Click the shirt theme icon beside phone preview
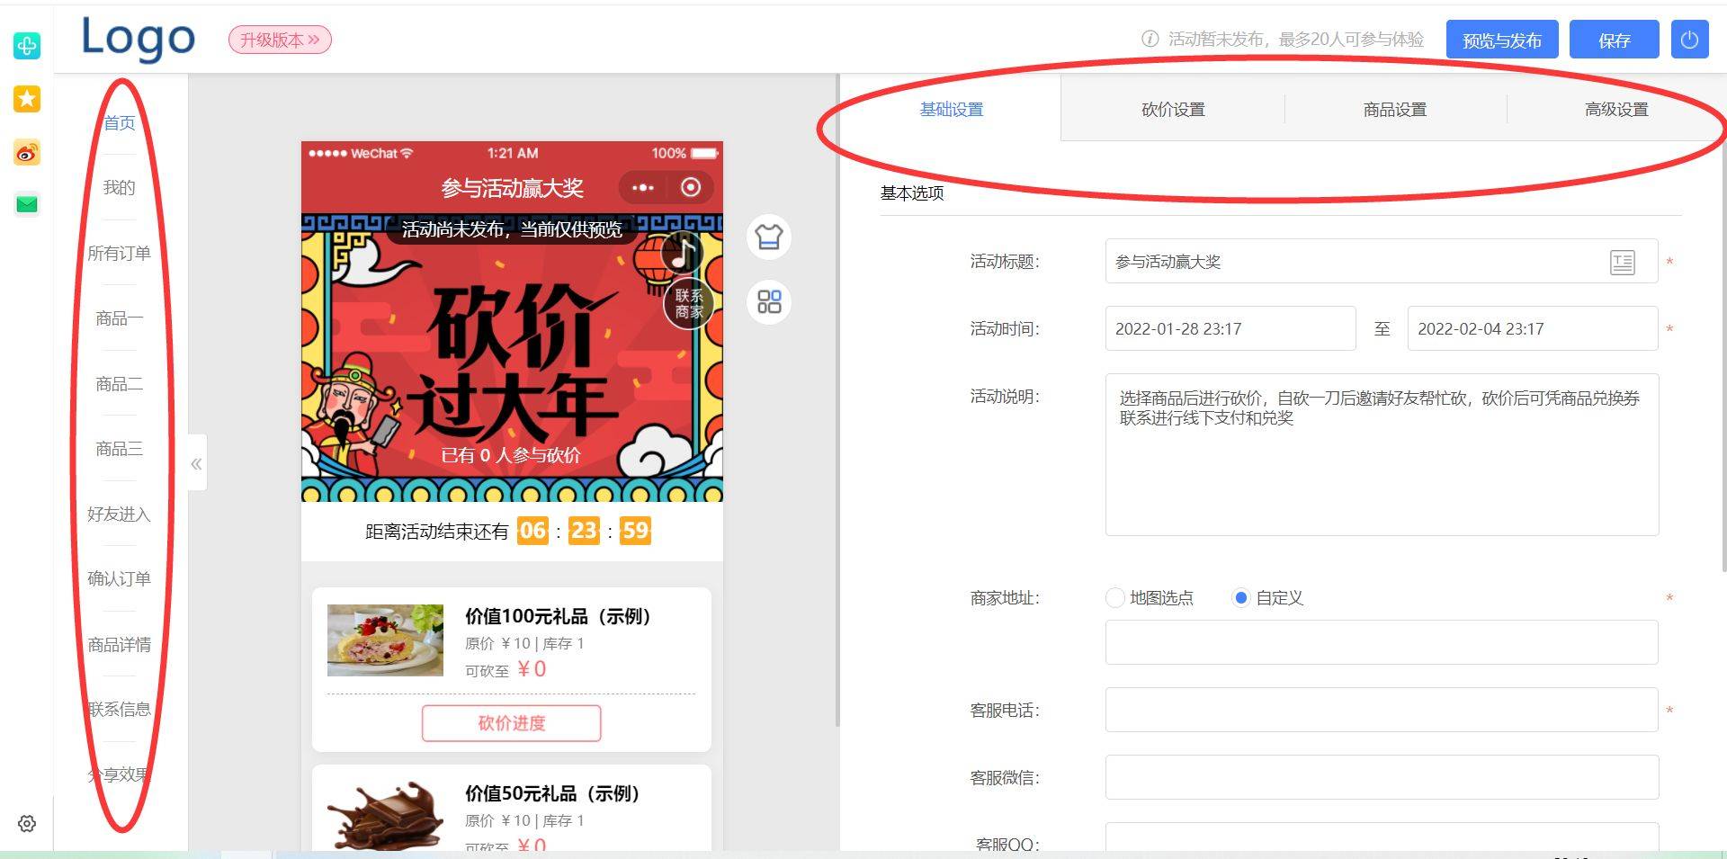This screenshot has width=1727, height=859. (x=769, y=237)
